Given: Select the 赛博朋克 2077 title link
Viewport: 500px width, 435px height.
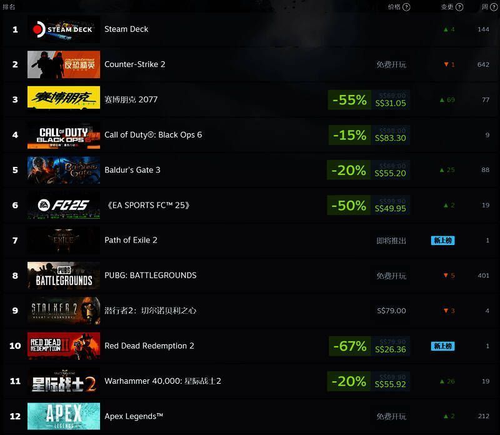Looking at the screenshot, I should coord(131,99).
